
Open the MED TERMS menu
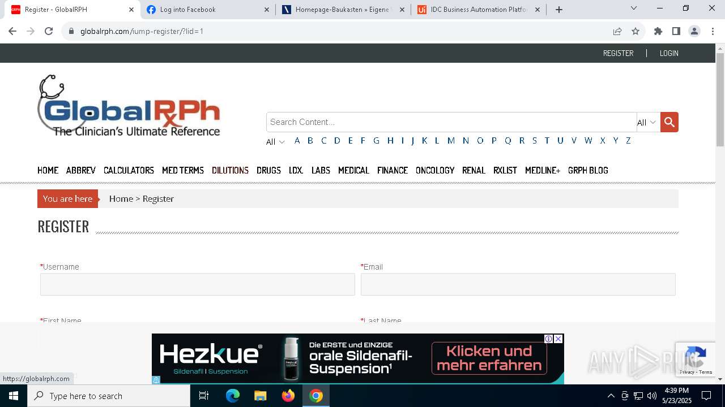pyautogui.click(x=183, y=170)
